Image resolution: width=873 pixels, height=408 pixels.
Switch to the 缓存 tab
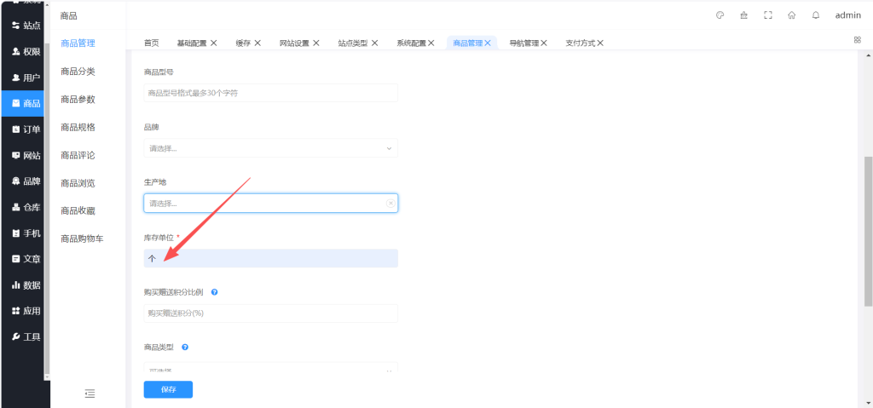pos(243,43)
